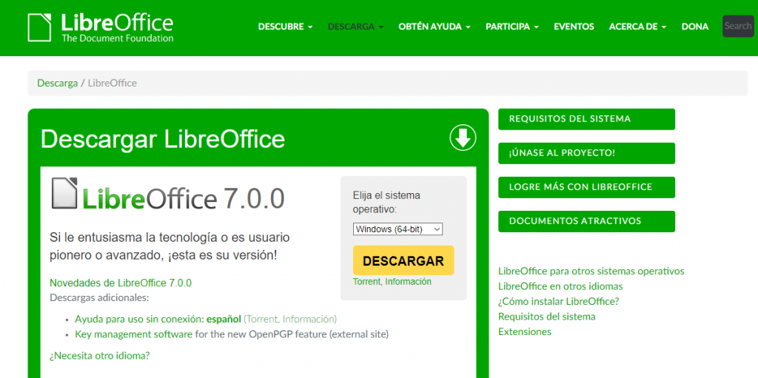Open the DESCARGA dropdown menu
The width and height of the screenshot is (758, 378).
point(355,27)
